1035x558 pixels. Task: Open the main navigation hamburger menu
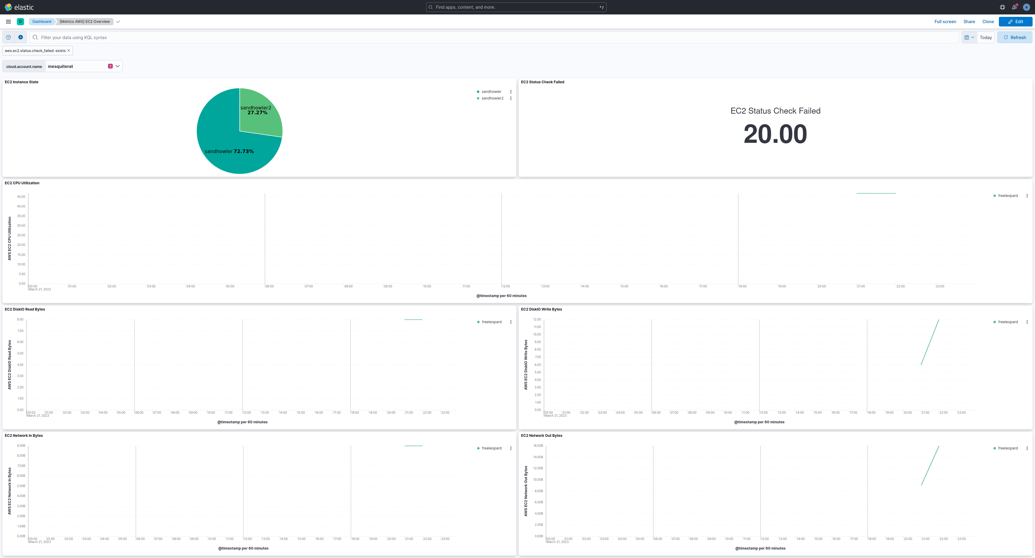tap(8, 21)
